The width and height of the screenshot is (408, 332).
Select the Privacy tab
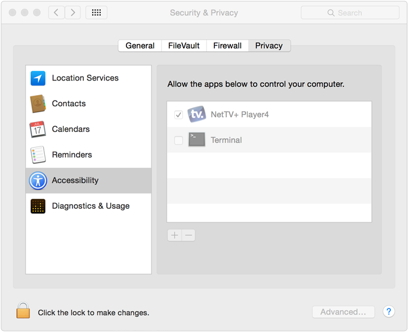coord(269,46)
